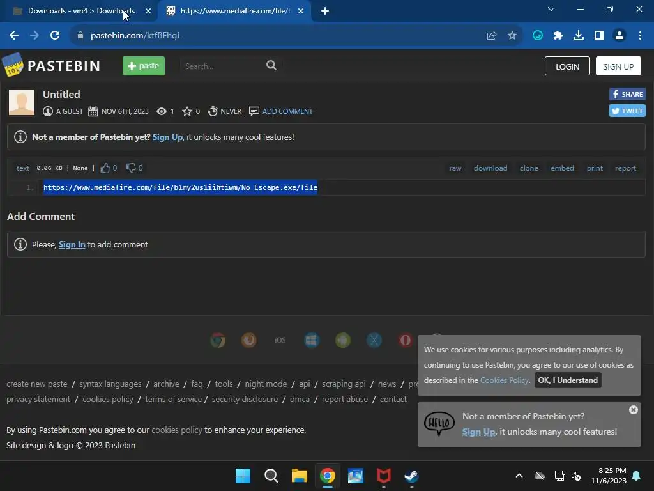
Task: Open the Chrome profile avatar
Action: coord(620,36)
